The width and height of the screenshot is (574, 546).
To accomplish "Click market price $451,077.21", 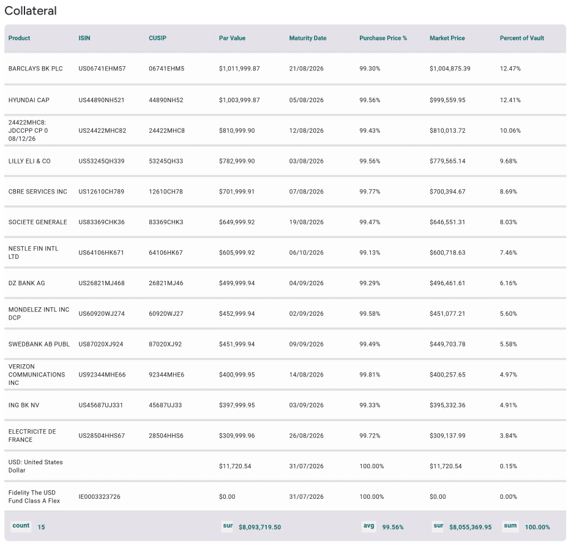I will point(447,314).
